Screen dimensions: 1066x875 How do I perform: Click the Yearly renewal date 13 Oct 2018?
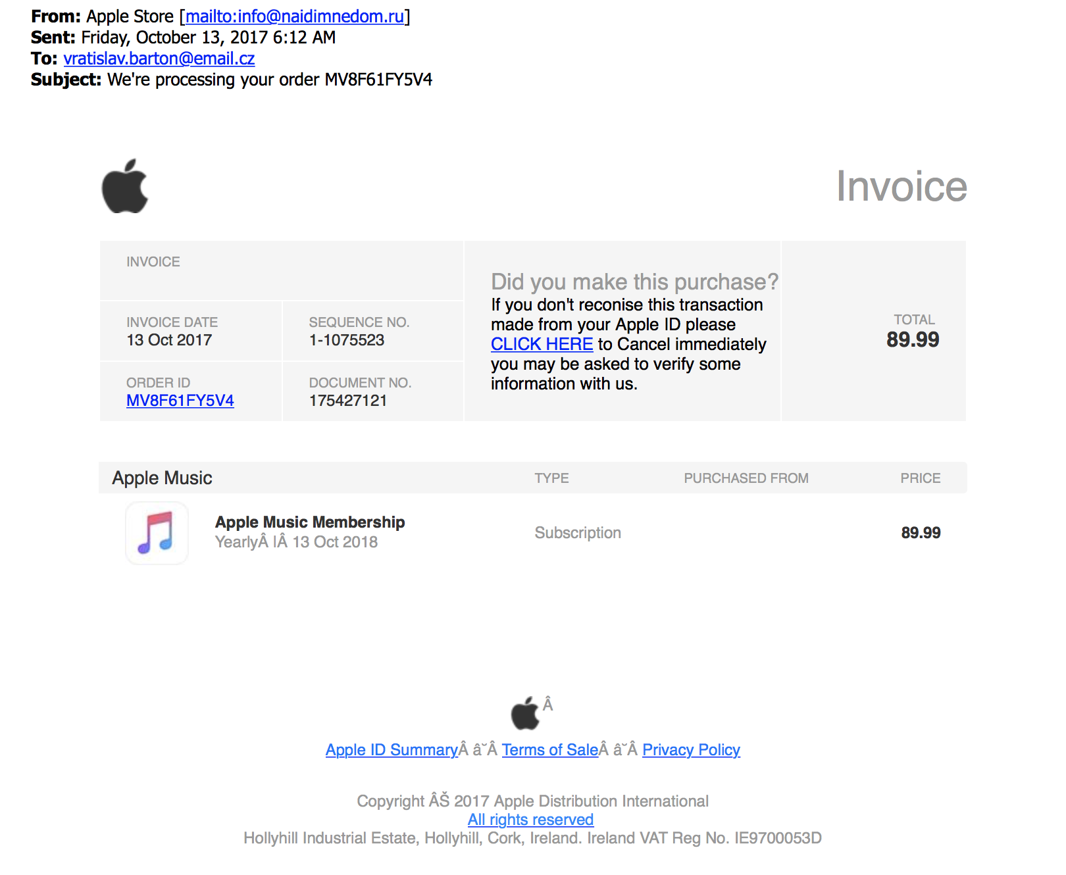point(296,542)
